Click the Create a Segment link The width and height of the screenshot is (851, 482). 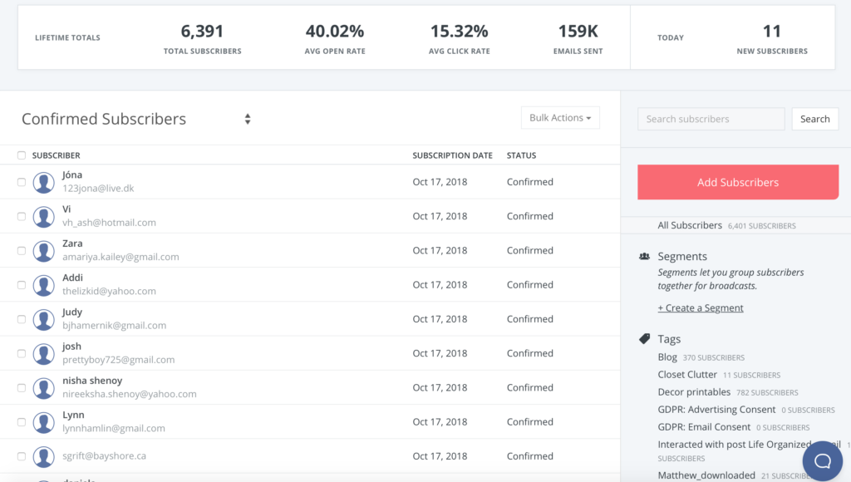click(x=701, y=307)
